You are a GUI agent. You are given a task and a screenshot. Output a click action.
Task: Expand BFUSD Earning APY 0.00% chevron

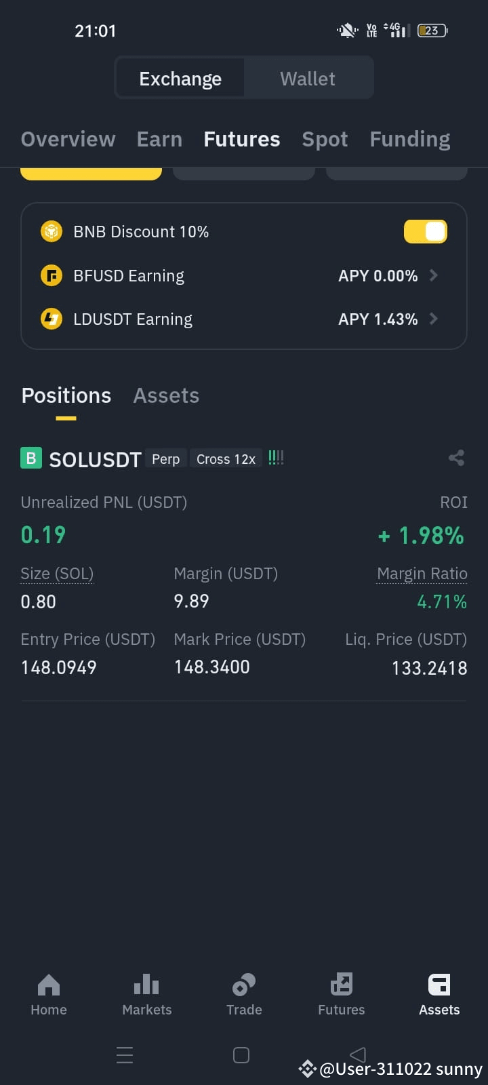pyautogui.click(x=434, y=275)
